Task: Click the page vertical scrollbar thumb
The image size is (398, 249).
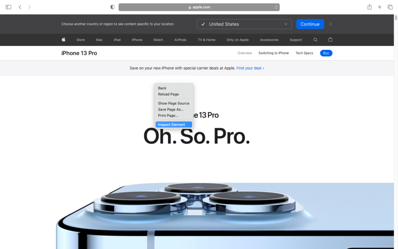Action: coord(396,18)
